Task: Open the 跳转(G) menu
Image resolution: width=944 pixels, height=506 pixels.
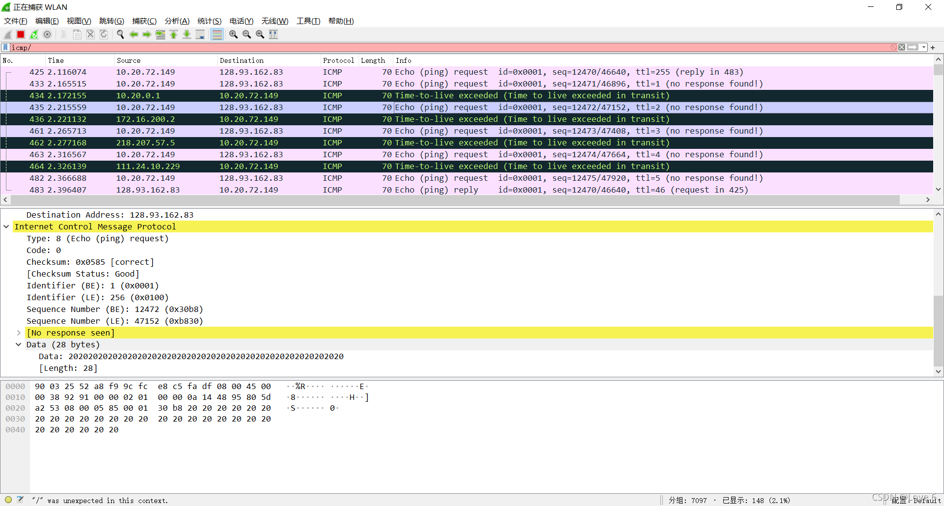Action: click(112, 21)
